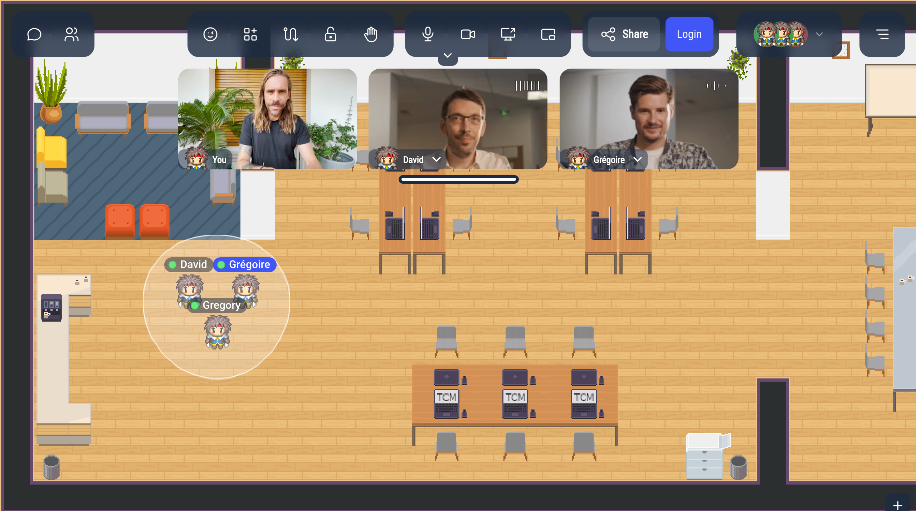Open the chat bubble icon
The width and height of the screenshot is (916, 511).
tap(34, 34)
